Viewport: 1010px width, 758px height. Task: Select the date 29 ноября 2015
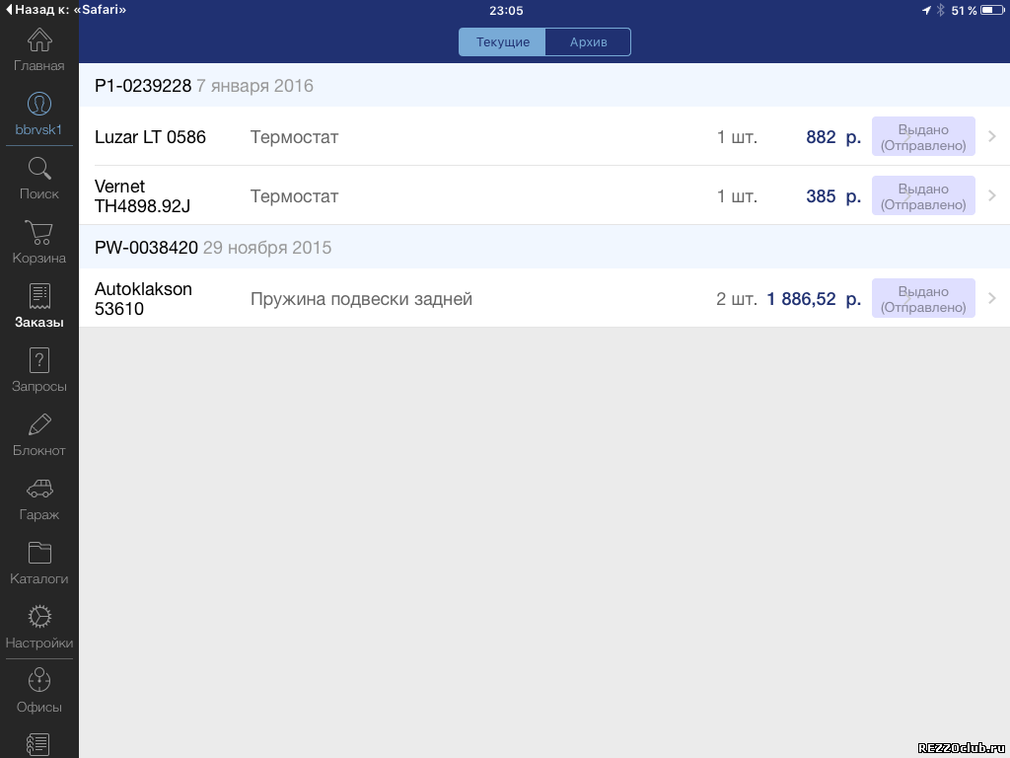(267, 248)
